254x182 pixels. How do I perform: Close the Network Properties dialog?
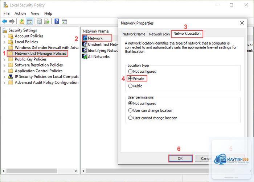click(x=242, y=23)
